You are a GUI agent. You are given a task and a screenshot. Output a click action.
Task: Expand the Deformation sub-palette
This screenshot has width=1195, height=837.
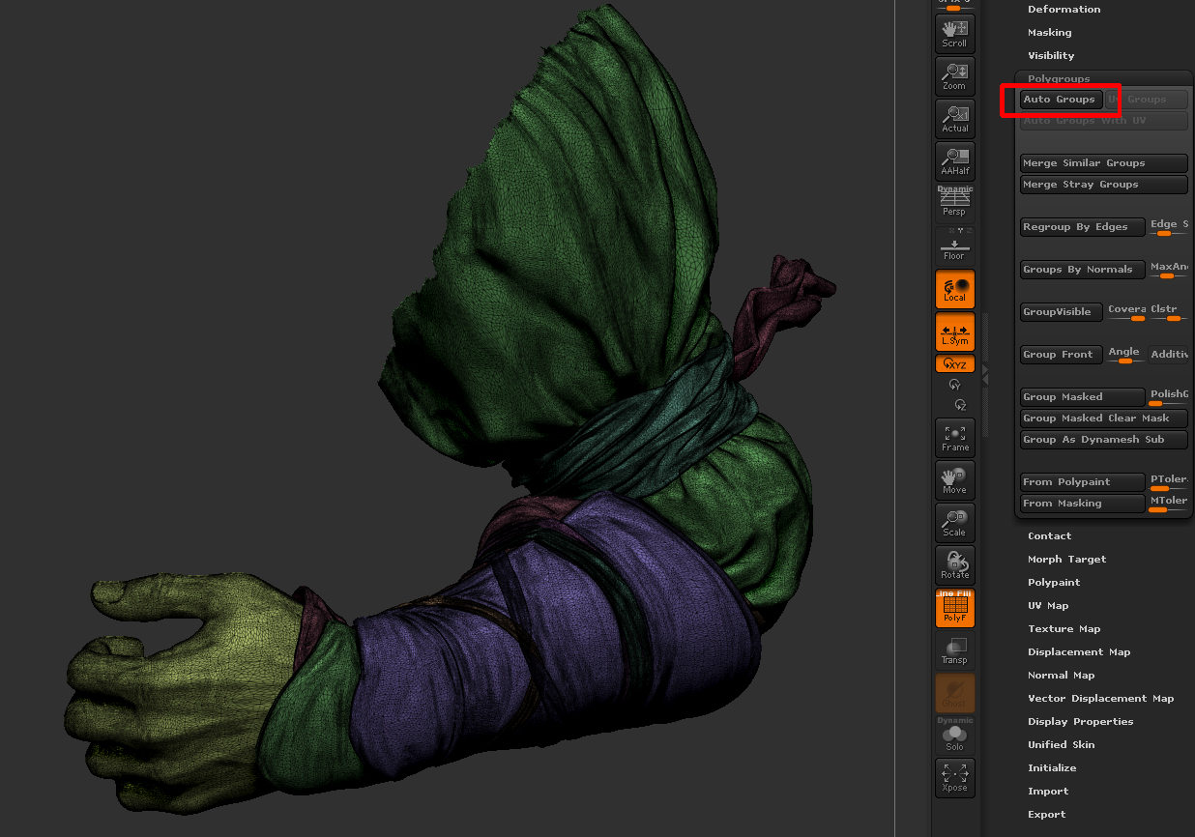1064,10
